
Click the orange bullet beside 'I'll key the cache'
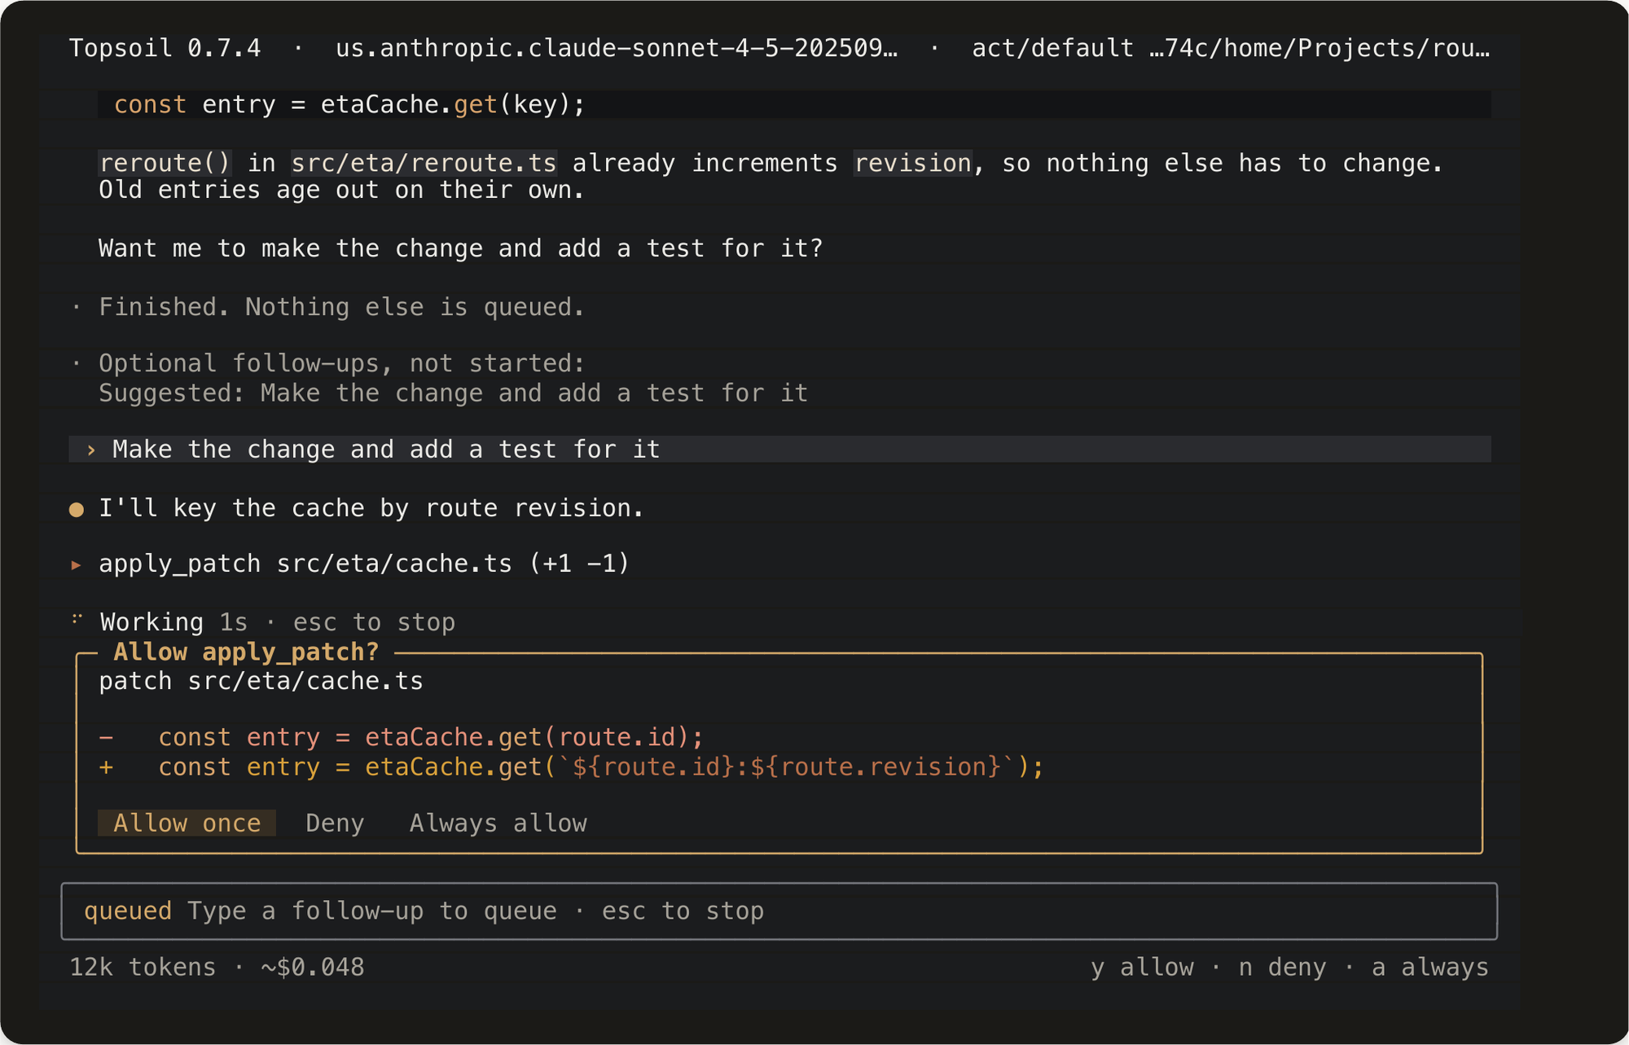[x=77, y=509]
